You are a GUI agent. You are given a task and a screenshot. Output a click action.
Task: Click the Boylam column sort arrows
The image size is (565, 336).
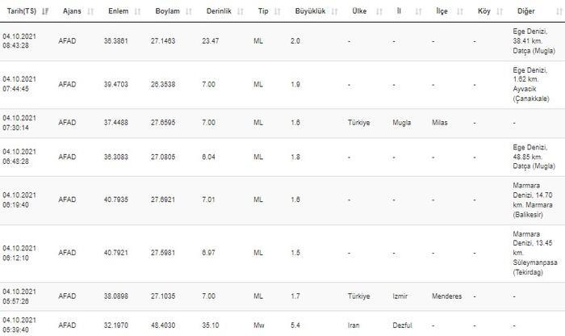(x=189, y=11)
